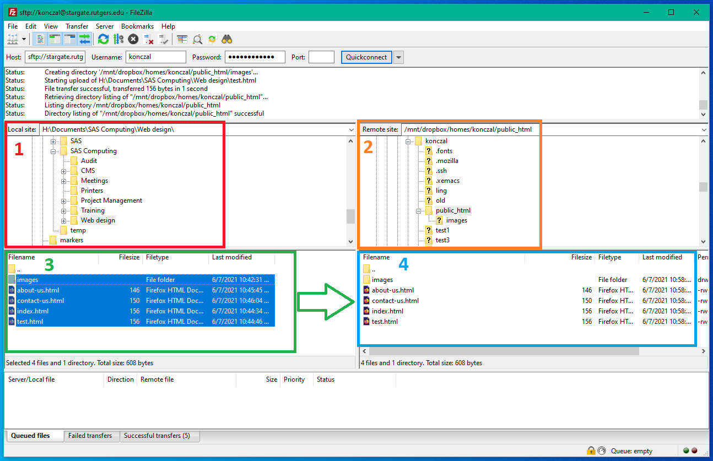
Task: Select the Printers folder in local tree
Action: tap(92, 191)
